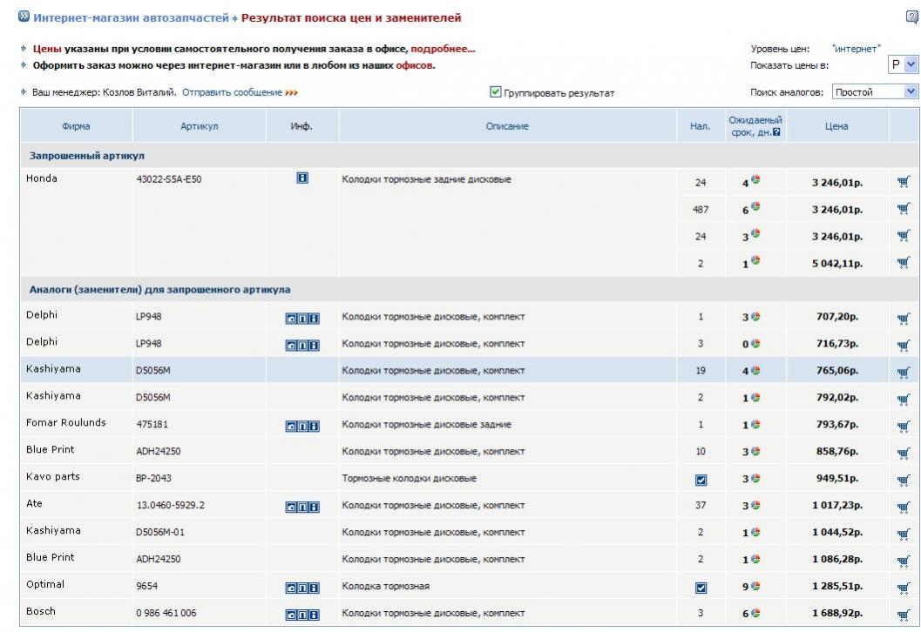This screenshot has width=921, height=632.
Task: Click article number D5056M-01
Action: pyautogui.click(x=160, y=532)
